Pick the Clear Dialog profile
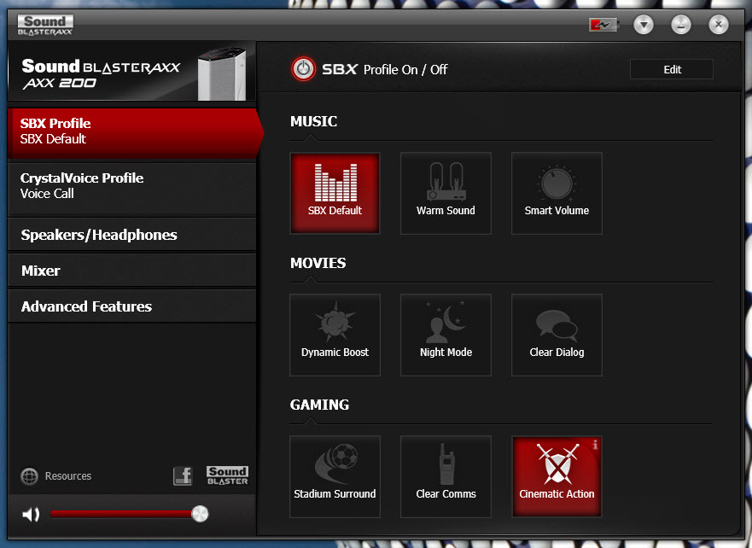This screenshot has width=752, height=548. (557, 335)
